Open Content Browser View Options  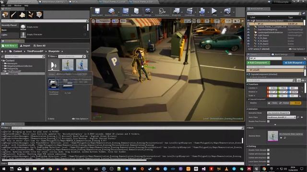coord(80,119)
